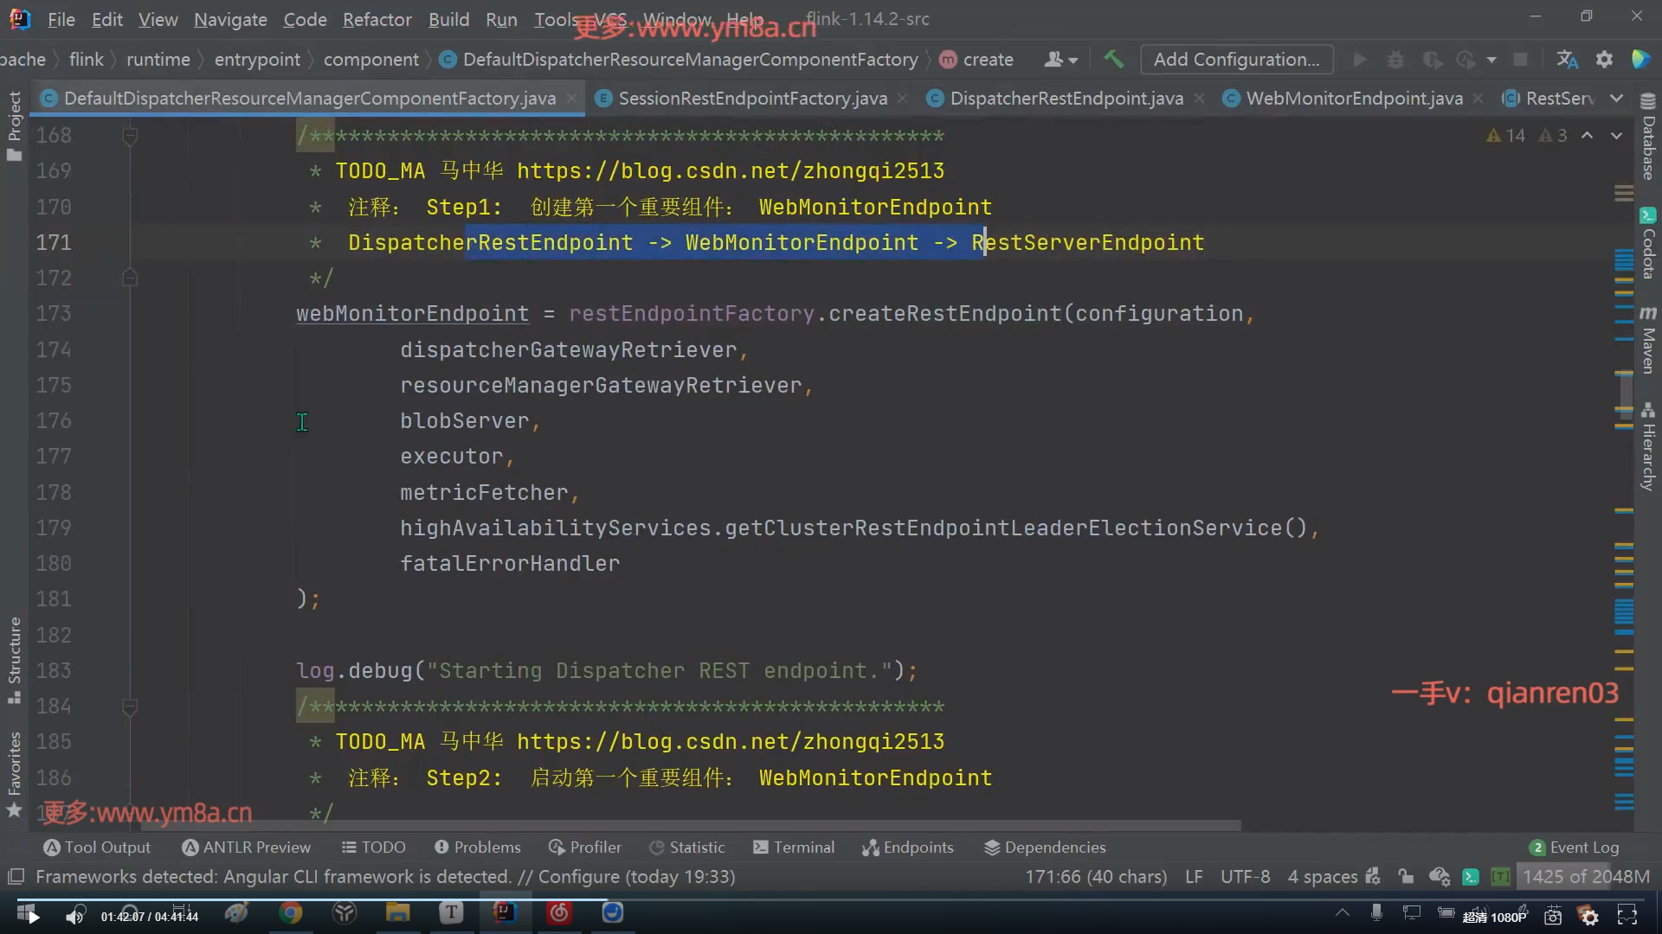Switch to the WebMonitorEndpoint.java tab
Image resolution: width=1662 pixels, height=934 pixels.
point(1354,99)
